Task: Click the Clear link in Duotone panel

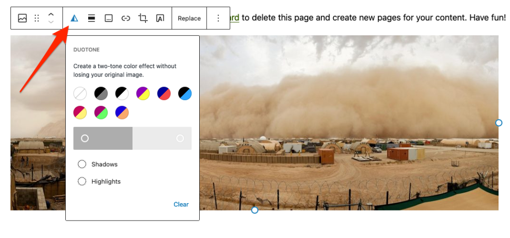Action: tap(181, 204)
